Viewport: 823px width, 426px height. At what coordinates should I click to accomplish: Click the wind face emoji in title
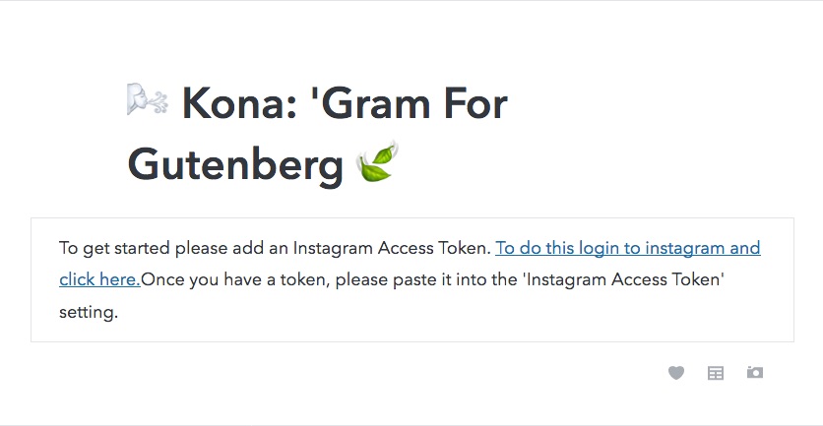point(148,100)
